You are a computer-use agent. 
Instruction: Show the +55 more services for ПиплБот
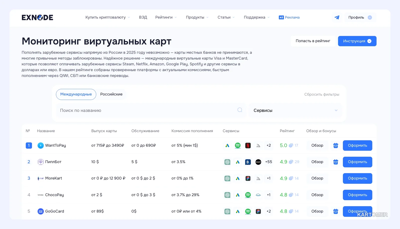[268, 162]
